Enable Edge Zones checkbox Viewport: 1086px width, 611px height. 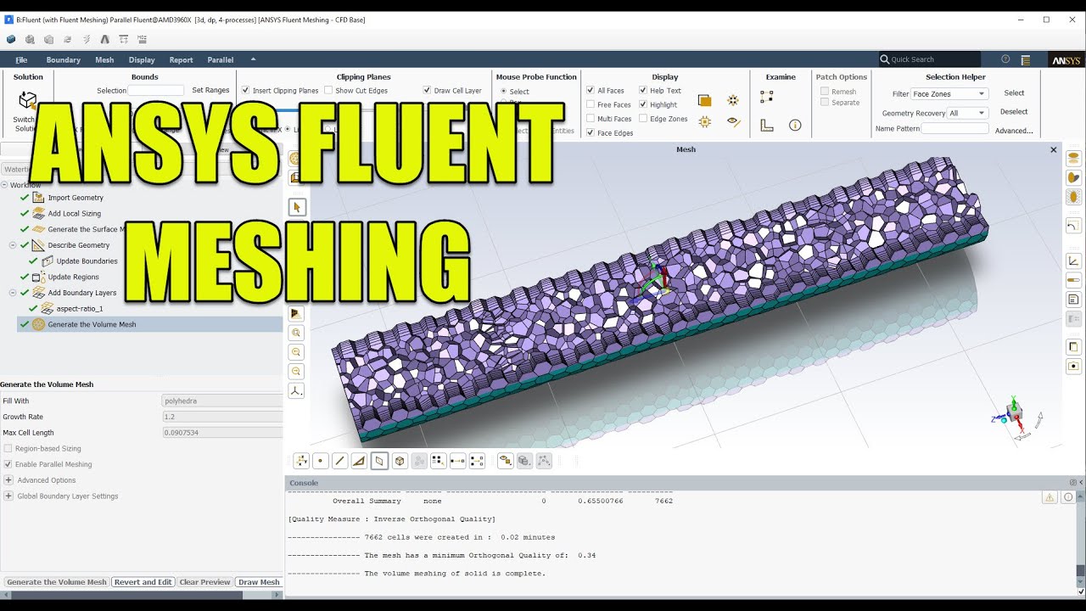pos(643,119)
